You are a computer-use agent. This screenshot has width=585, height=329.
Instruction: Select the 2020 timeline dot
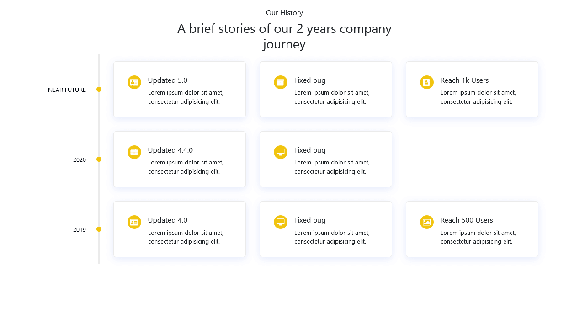[x=99, y=159]
